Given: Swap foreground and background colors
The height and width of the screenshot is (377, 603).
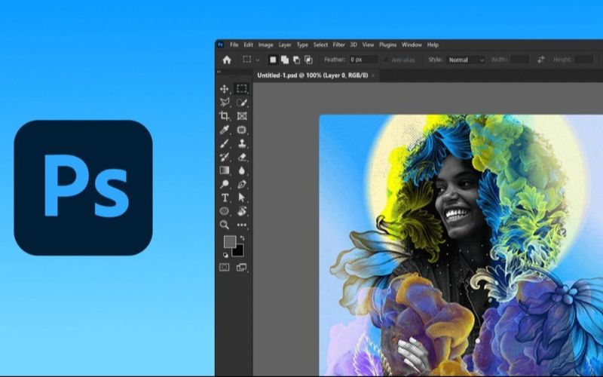Looking at the screenshot, I should coord(242,238).
